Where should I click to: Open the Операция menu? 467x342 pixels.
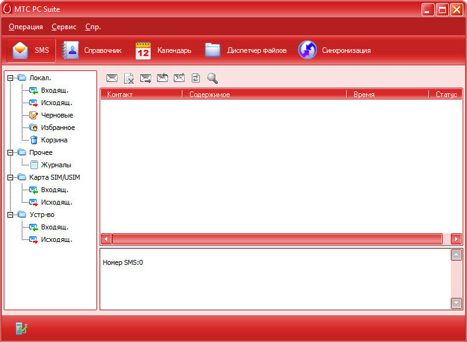26,27
